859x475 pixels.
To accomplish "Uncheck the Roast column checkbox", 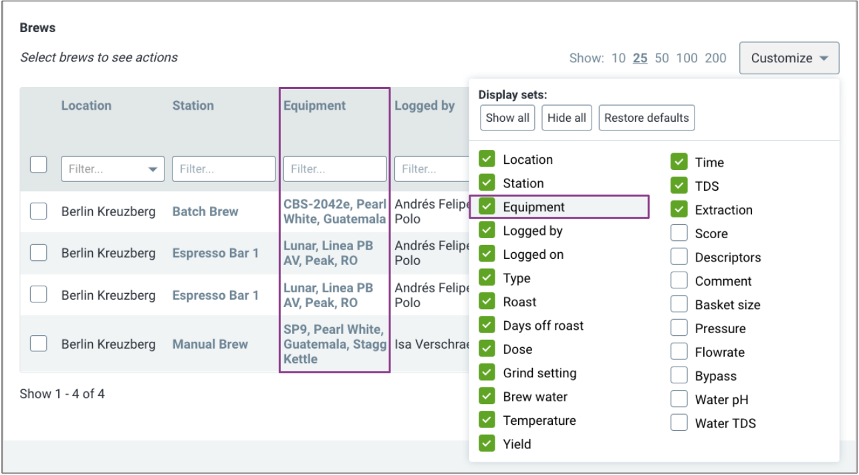I will tap(487, 302).
